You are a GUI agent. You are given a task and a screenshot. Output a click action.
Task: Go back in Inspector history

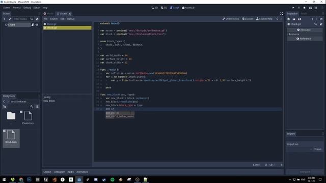312,19
